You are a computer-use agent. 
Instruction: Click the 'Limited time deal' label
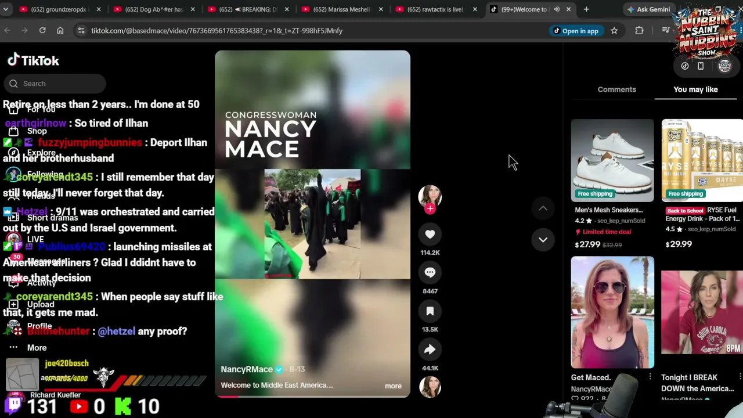(603, 232)
